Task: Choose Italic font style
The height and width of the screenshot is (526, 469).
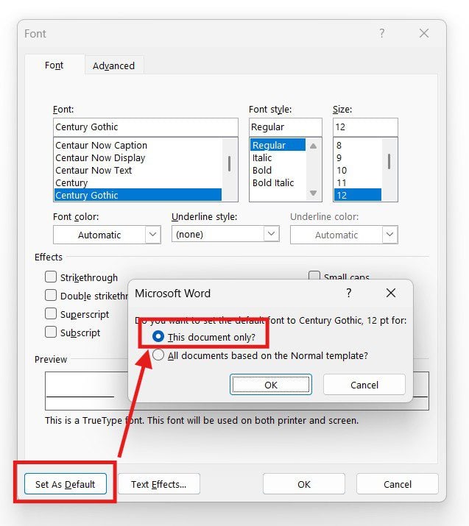Action: (278, 157)
